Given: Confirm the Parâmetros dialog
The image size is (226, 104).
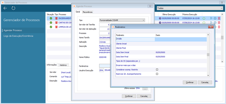Looking at the screenshot, I should [190, 82].
